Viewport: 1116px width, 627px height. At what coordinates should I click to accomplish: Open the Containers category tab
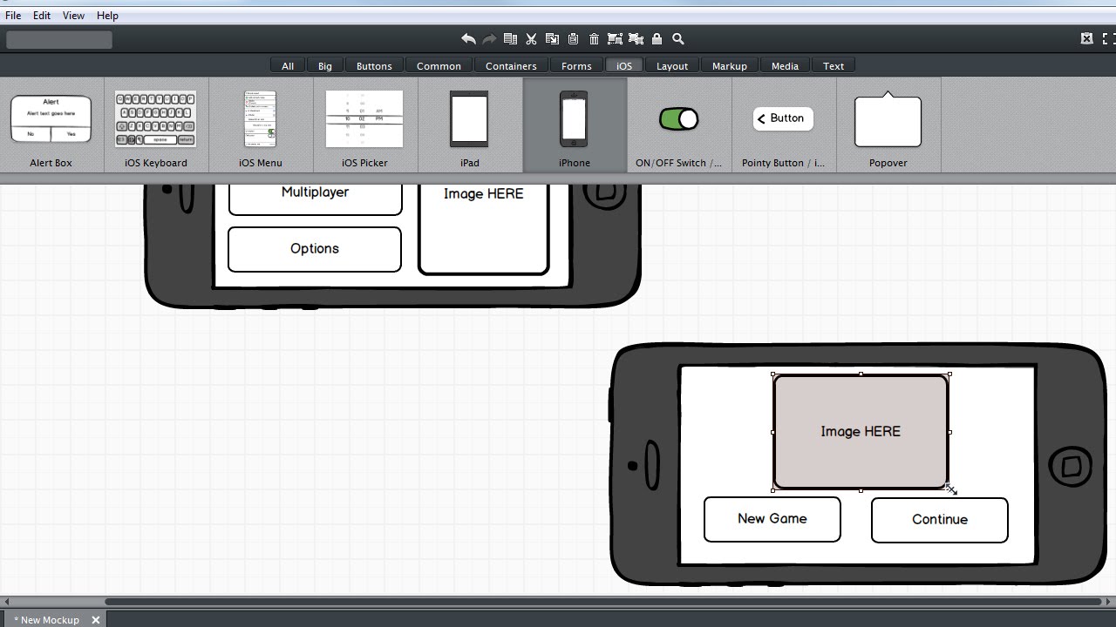[x=511, y=65]
